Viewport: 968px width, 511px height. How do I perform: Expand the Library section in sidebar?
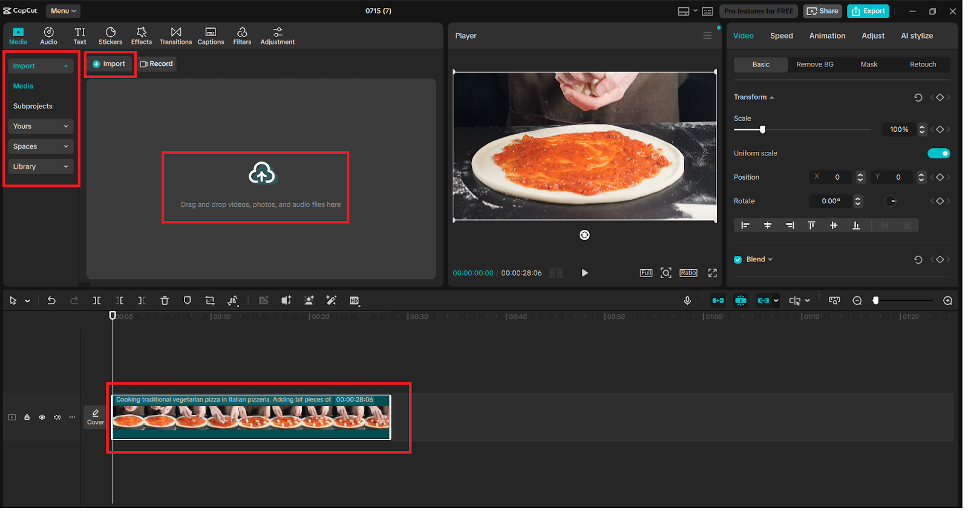(41, 166)
